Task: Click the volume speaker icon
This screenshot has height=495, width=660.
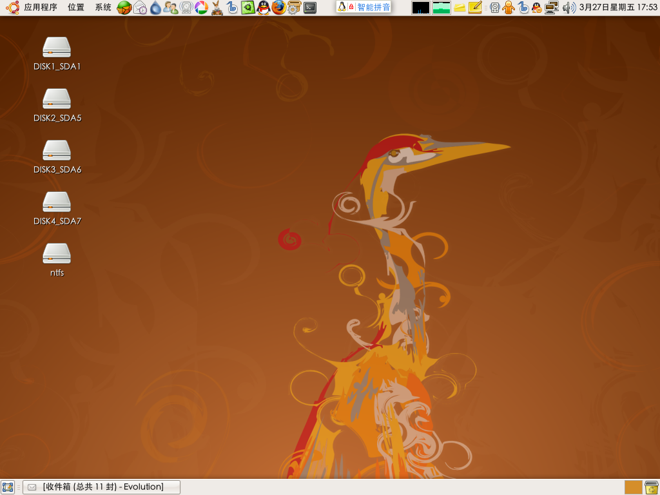Action: click(569, 8)
